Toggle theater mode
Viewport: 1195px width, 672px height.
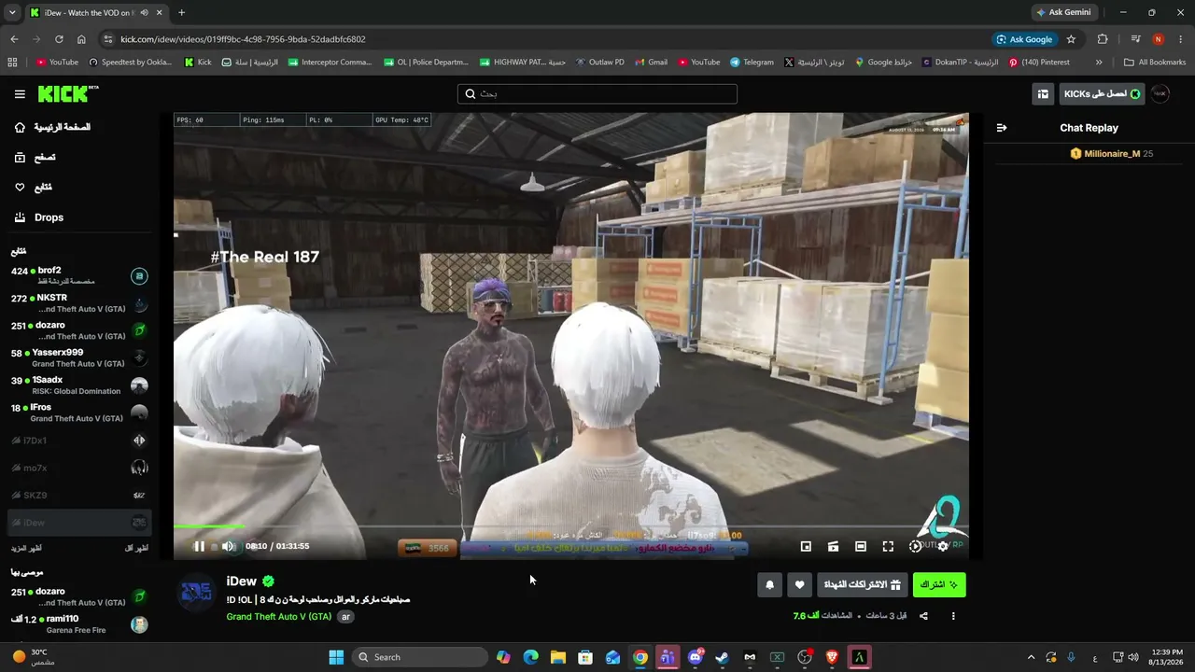coord(861,546)
